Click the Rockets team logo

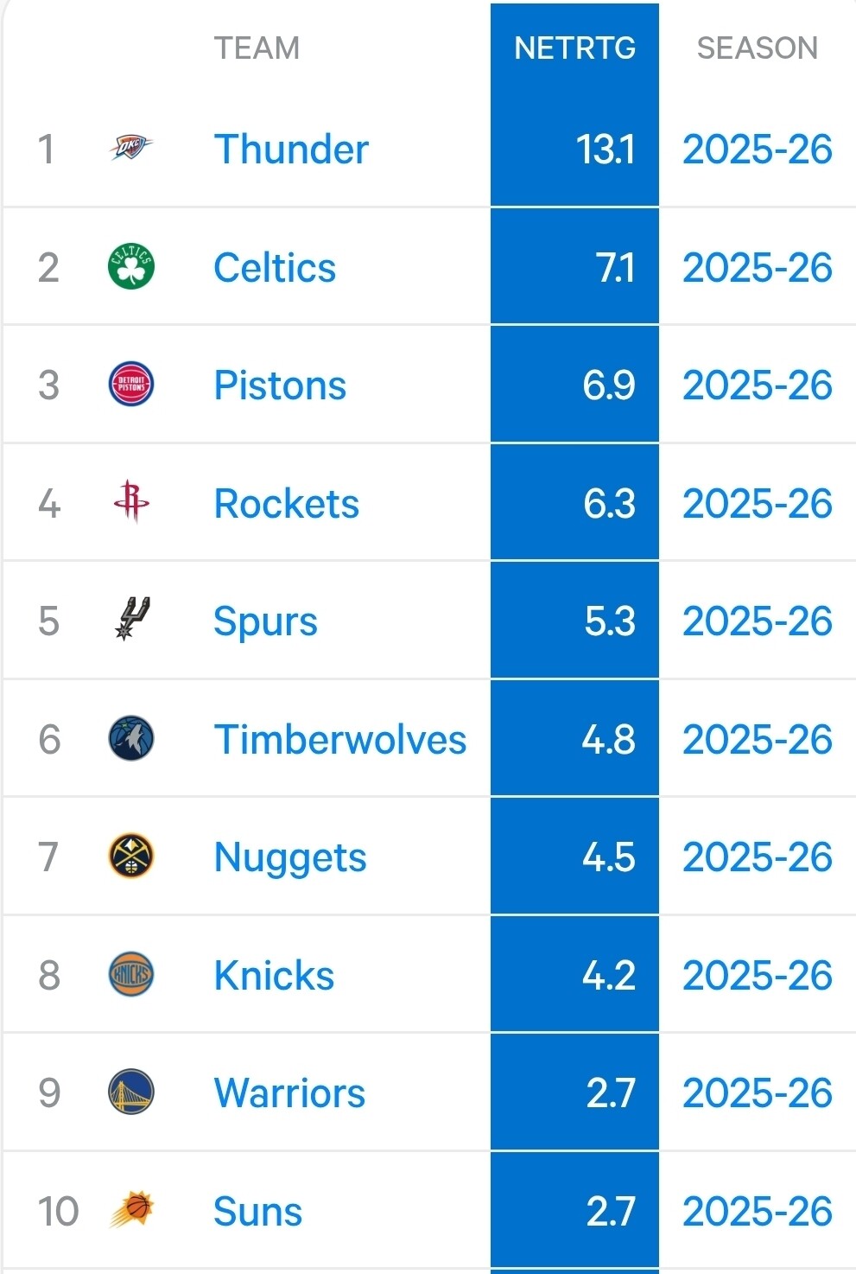pos(131,502)
